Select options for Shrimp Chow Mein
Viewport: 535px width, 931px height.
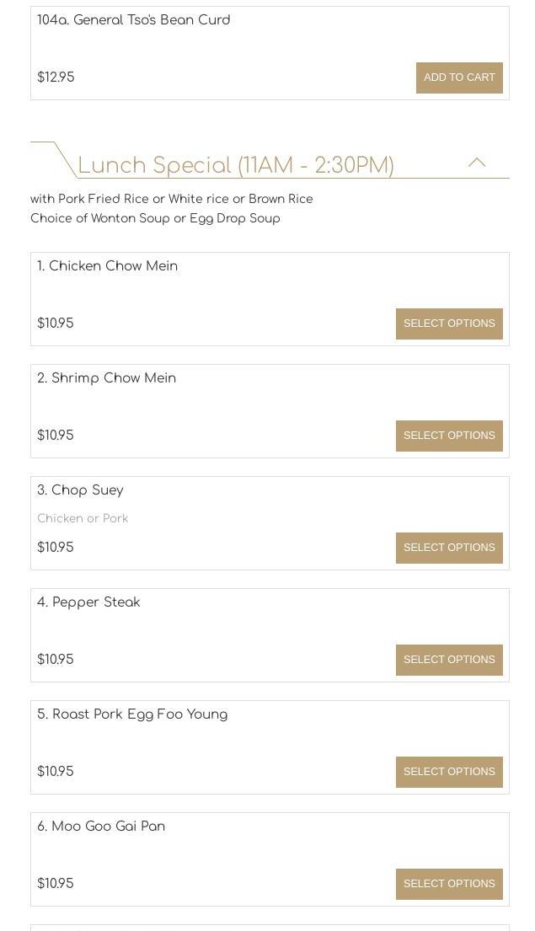click(x=449, y=436)
